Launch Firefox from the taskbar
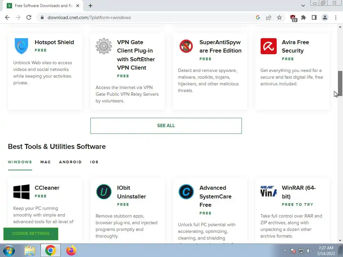 pos(71,250)
